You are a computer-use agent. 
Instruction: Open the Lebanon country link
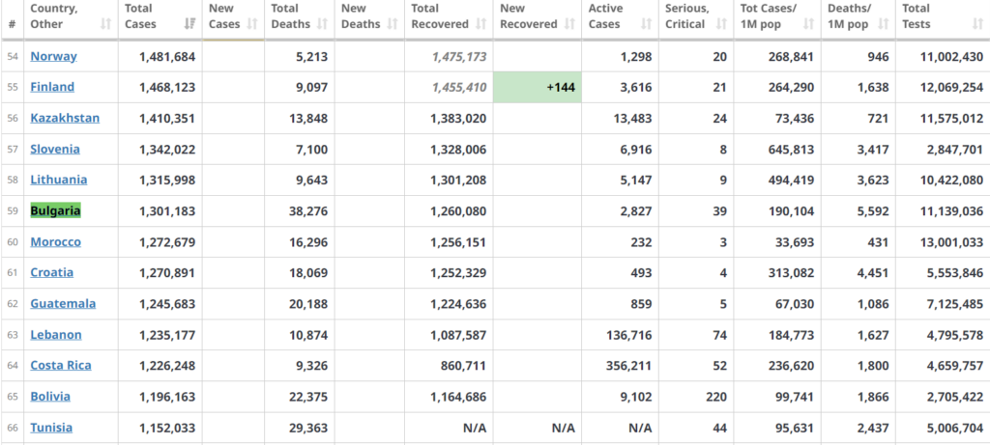(x=56, y=334)
